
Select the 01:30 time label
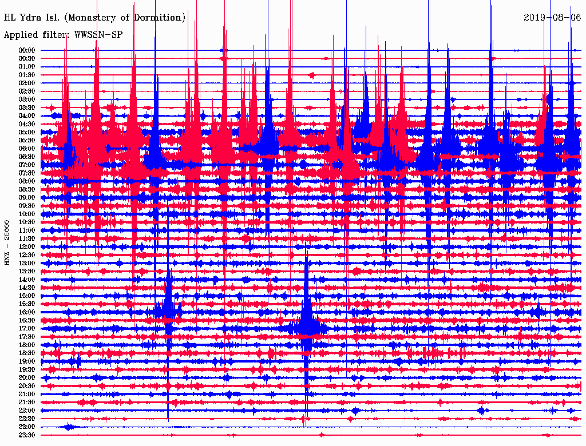pos(27,75)
